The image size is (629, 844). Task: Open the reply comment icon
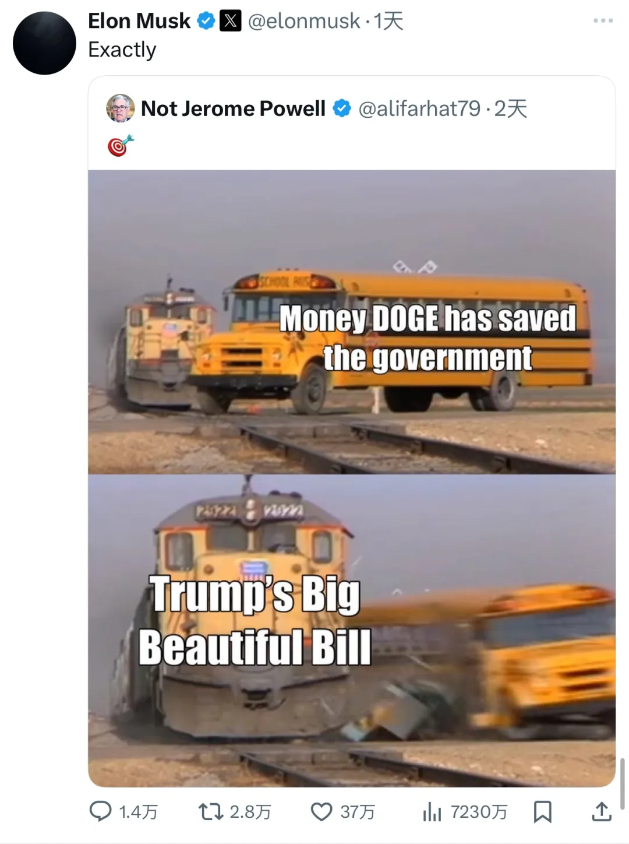100,811
